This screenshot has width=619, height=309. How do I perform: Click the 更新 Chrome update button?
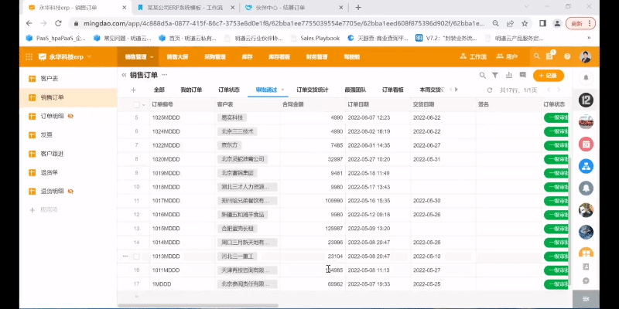point(580,23)
